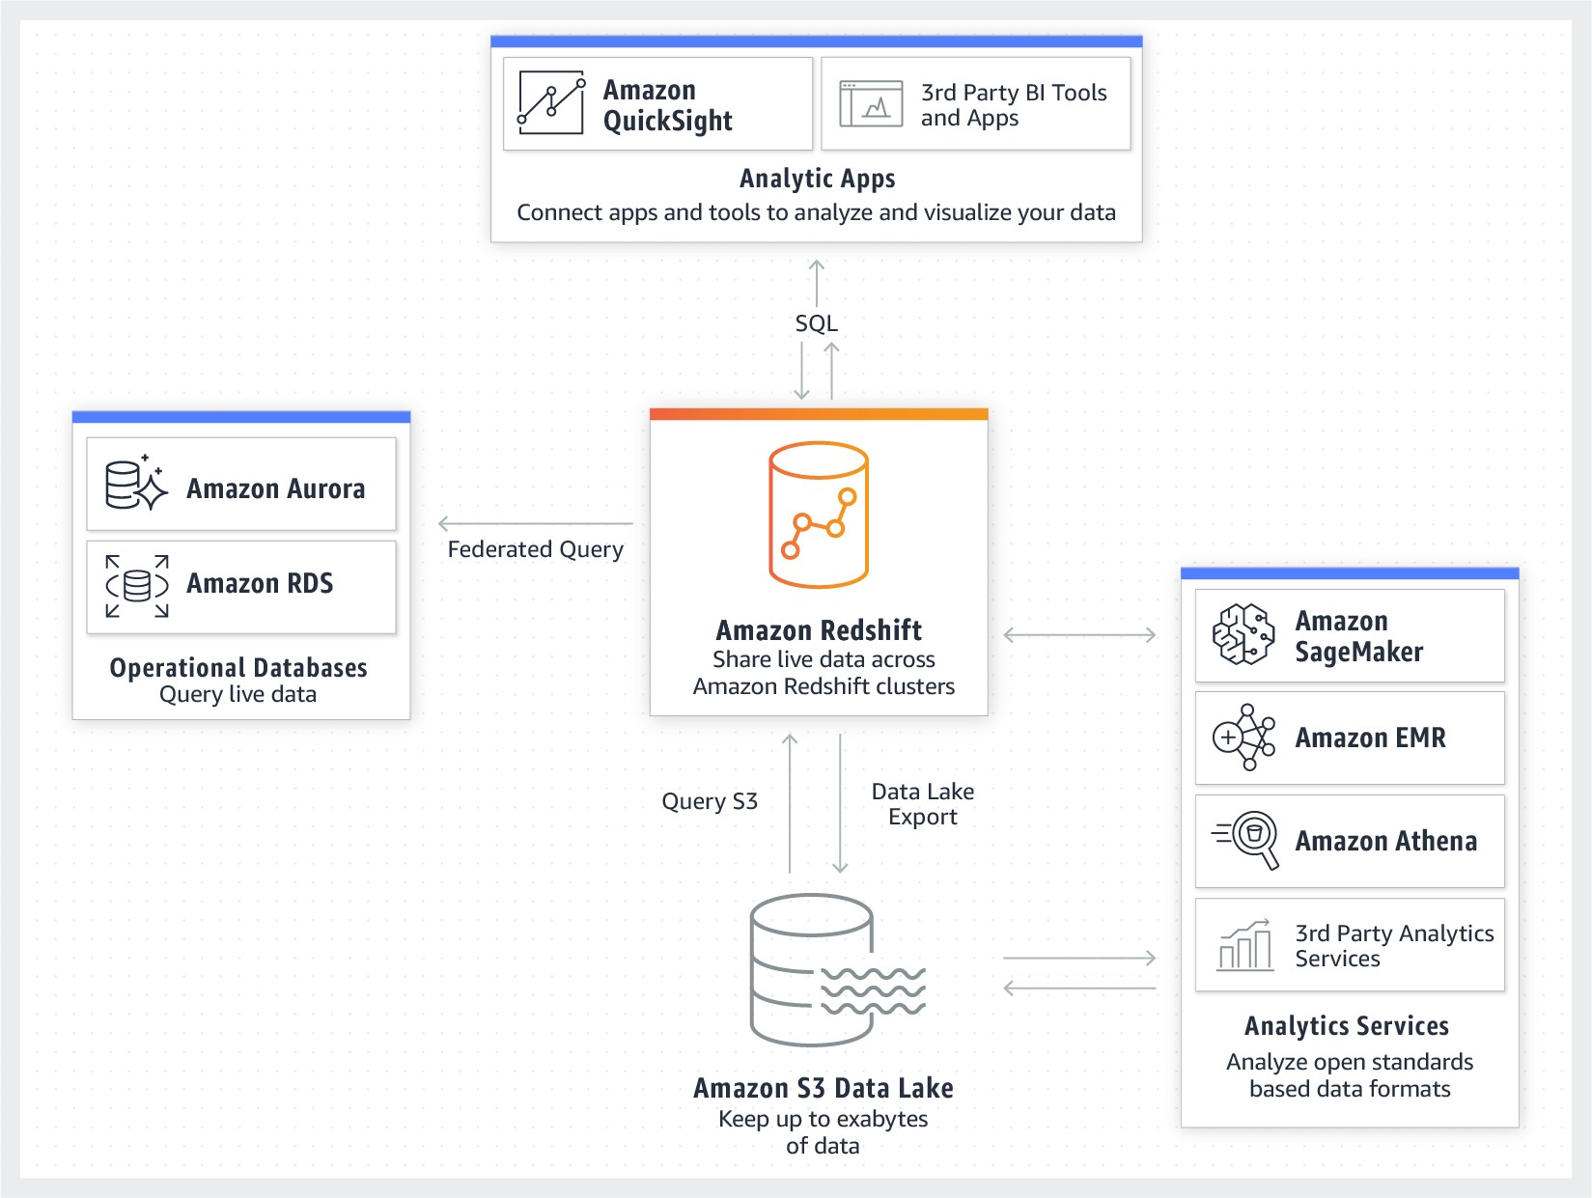Click the "Data Lake Export" label
1592x1198 pixels.
click(x=923, y=804)
